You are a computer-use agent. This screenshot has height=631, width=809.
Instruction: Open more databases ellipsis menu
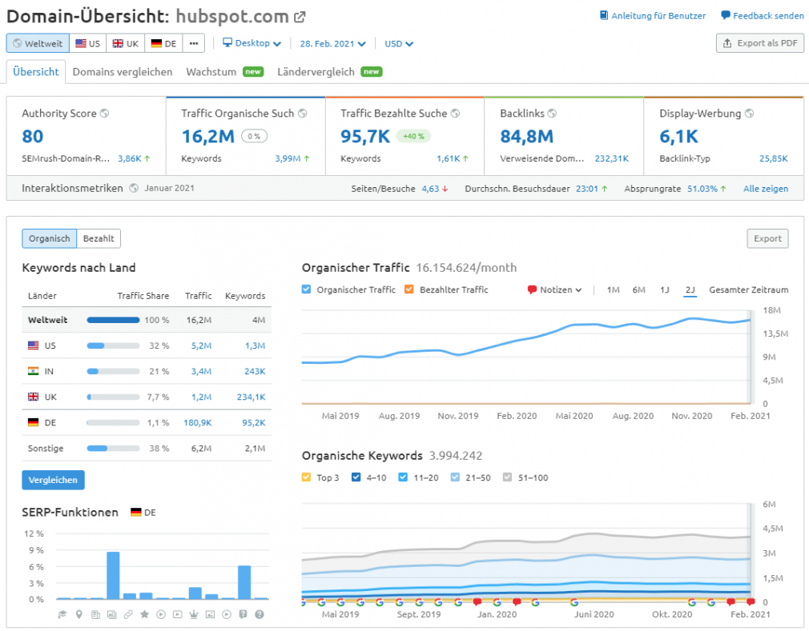point(194,43)
